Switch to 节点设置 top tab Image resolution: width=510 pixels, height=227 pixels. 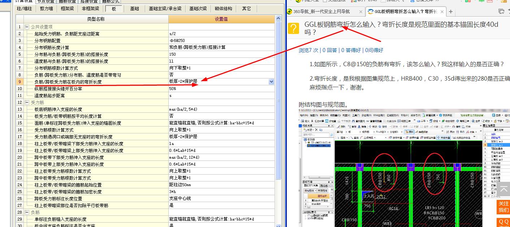pos(46,1)
